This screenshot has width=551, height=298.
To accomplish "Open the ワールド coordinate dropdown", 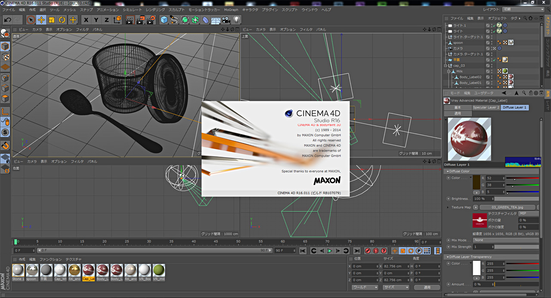I will point(365,287).
